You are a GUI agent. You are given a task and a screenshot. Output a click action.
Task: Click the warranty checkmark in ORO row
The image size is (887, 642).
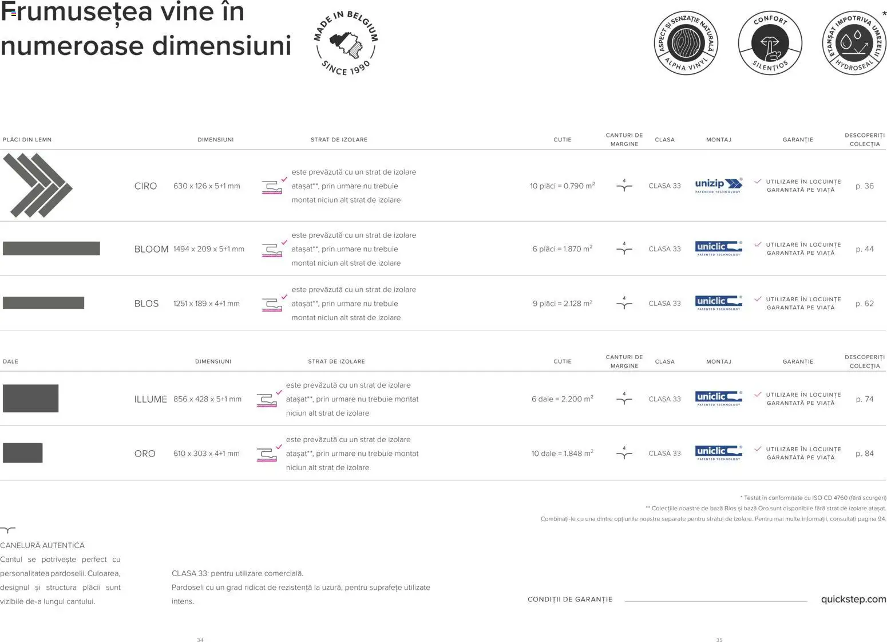[758, 449]
